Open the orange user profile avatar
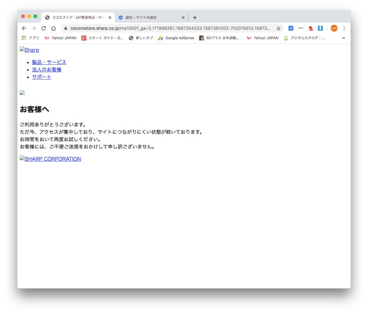Image resolution: width=368 pixels, height=313 pixels. point(334,28)
